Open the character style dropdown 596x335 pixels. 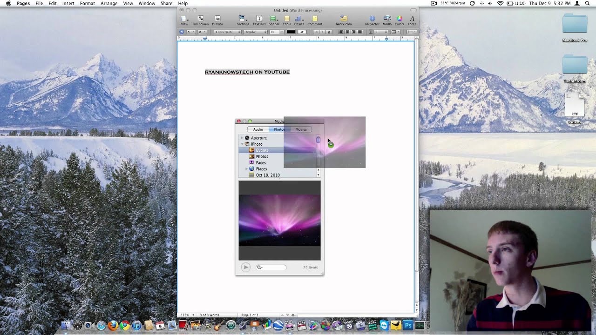pyautogui.click(x=203, y=32)
